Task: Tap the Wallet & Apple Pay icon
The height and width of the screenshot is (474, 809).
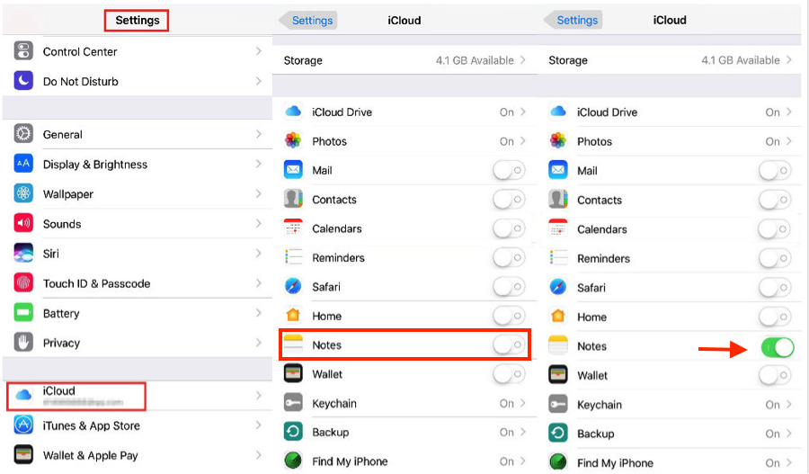Action: pyautogui.click(x=23, y=455)
